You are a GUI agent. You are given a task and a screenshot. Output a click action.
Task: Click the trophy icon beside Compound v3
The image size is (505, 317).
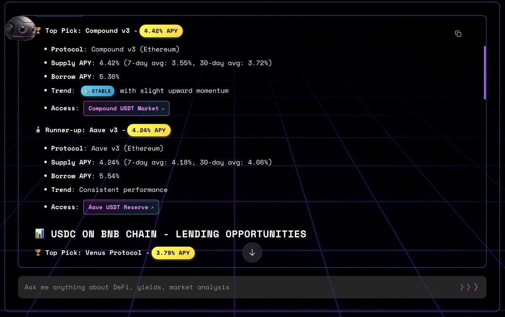point(38,31)
